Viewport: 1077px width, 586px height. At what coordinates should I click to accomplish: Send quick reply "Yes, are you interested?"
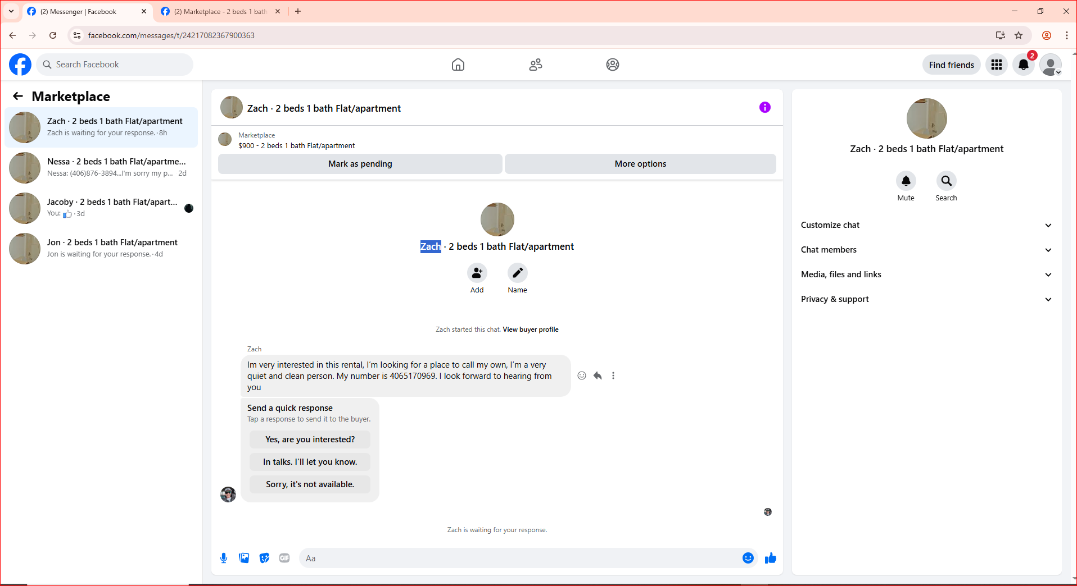310,439
